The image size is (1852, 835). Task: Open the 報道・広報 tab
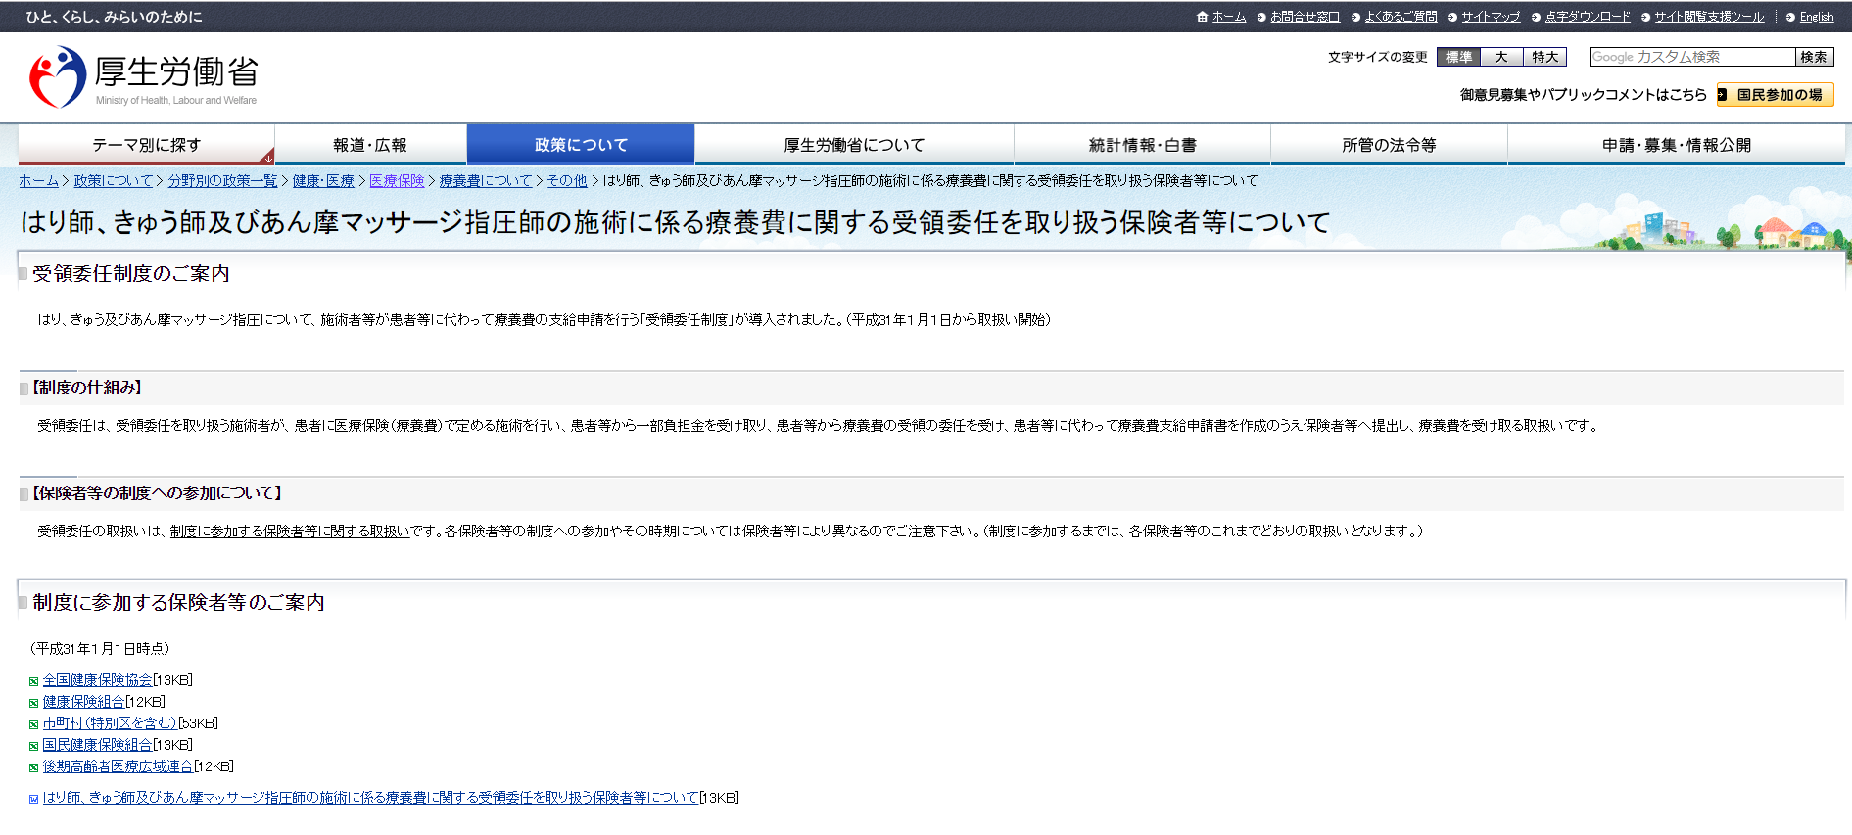click(370, 145)
